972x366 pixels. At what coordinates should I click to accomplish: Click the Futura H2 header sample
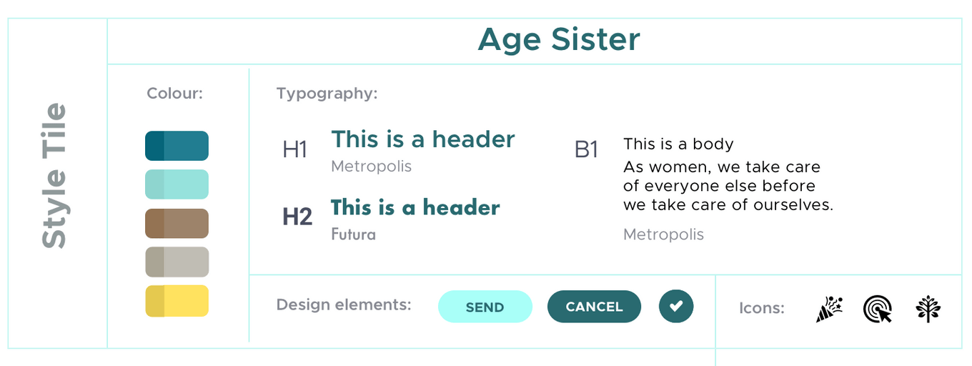(x=415, y=208)
